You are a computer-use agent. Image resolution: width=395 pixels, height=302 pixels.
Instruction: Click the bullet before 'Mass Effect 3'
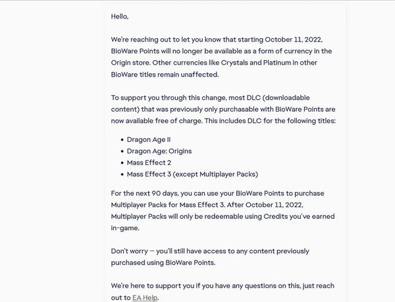[122, 174]
